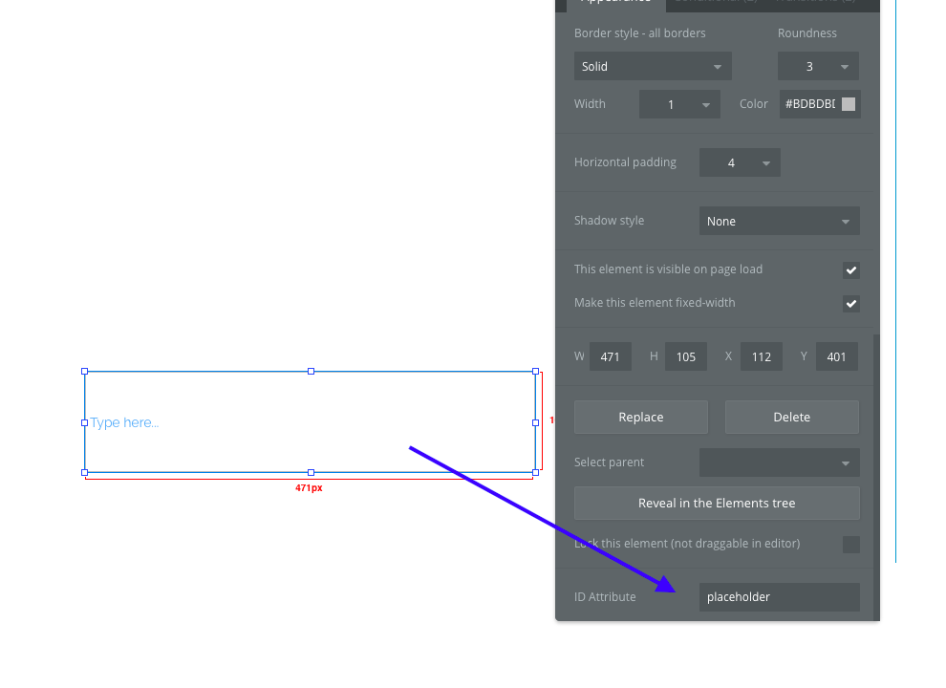Viewport: 946px width, 688px height.
Task: Click the bottom-left corner resize handle
Action: pos(84,473)
